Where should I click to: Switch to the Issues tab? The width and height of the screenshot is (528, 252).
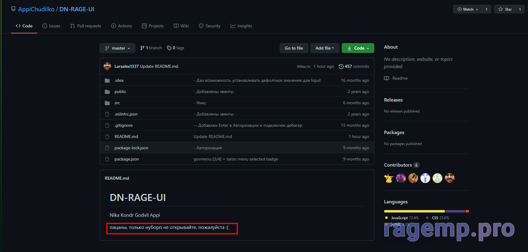pyautogui.click(x=51, y=26)
